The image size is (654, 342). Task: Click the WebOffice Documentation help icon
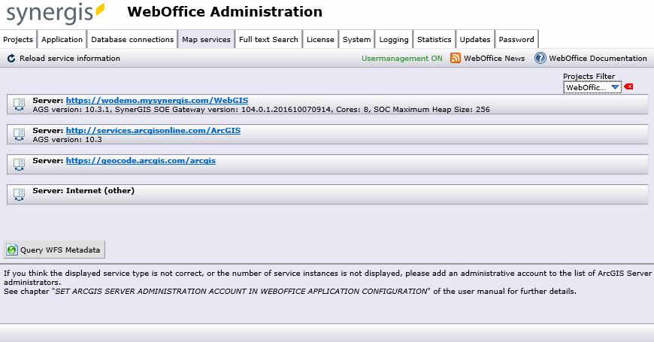pyautogui.click(x=540, y=58)
